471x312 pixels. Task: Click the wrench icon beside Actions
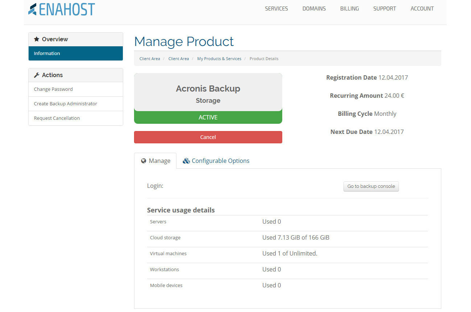[36, 75]
